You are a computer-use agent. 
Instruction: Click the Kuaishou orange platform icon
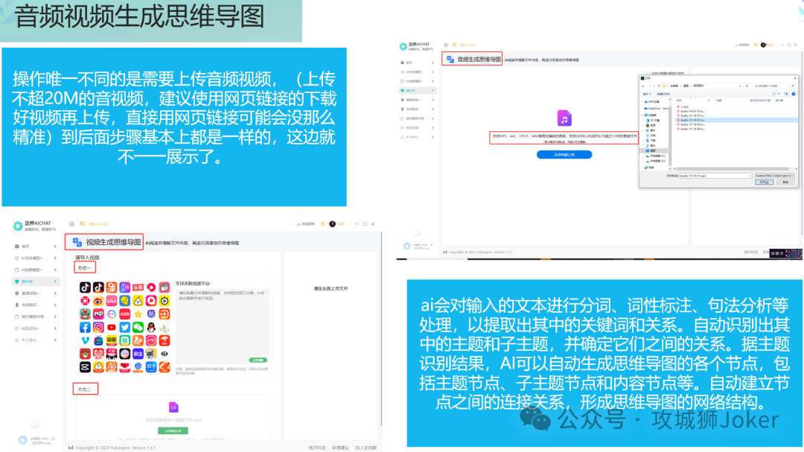coord(112,287)
